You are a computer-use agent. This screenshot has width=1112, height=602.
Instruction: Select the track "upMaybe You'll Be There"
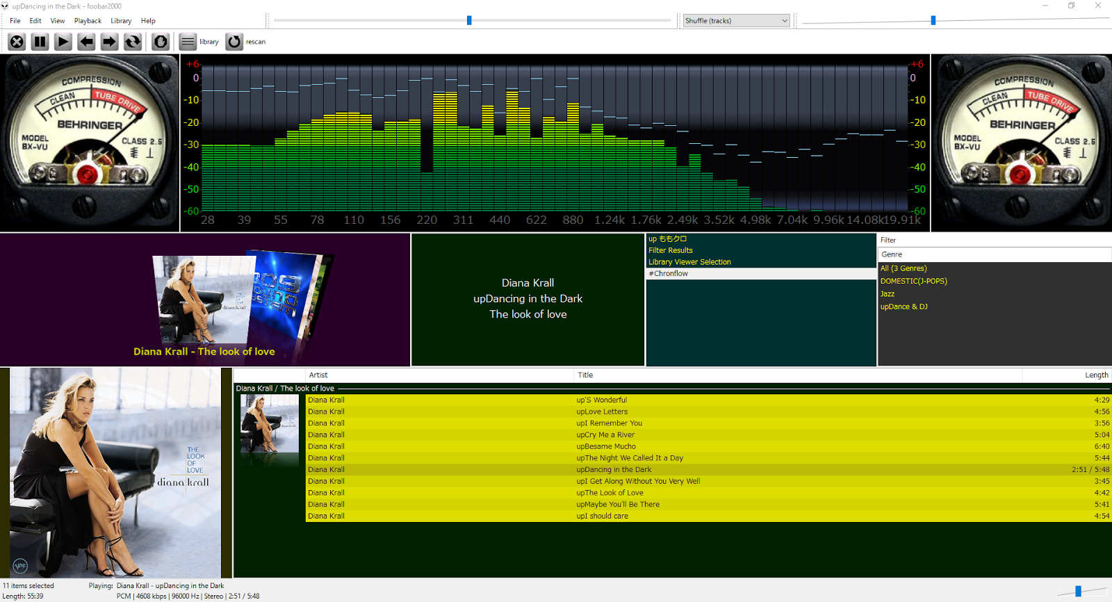[708, 505]
